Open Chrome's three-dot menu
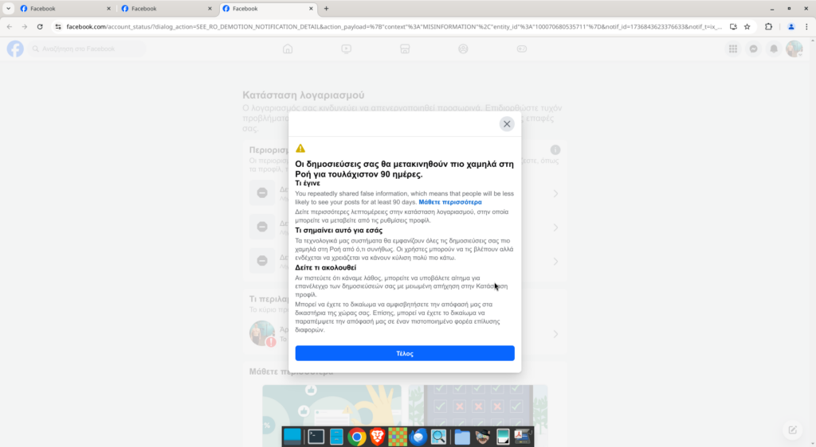 tap(806, 26)
